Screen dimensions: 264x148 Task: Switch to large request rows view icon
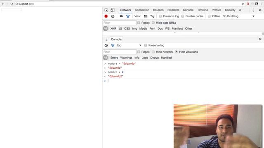click(146, 16)
